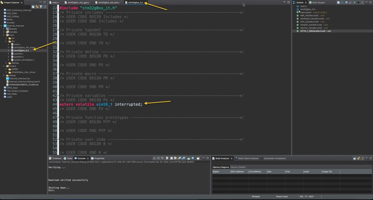Switch to the stm32g0xx_hal_gpio.c editor tab
This screenshot has width=373, height=200.
78,2
